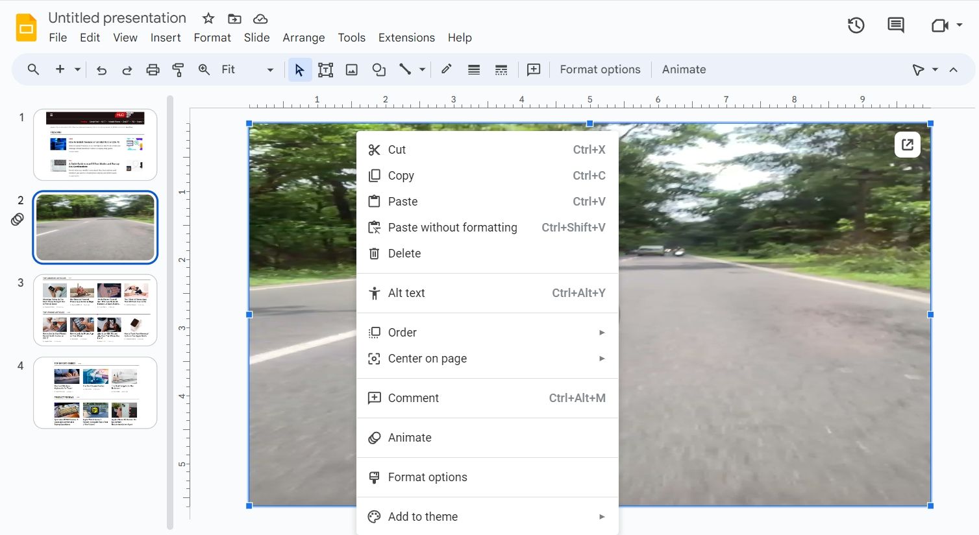Screen dimensions: 979x535
Task: Click the Insert image icon
Action: click(351, 69)
